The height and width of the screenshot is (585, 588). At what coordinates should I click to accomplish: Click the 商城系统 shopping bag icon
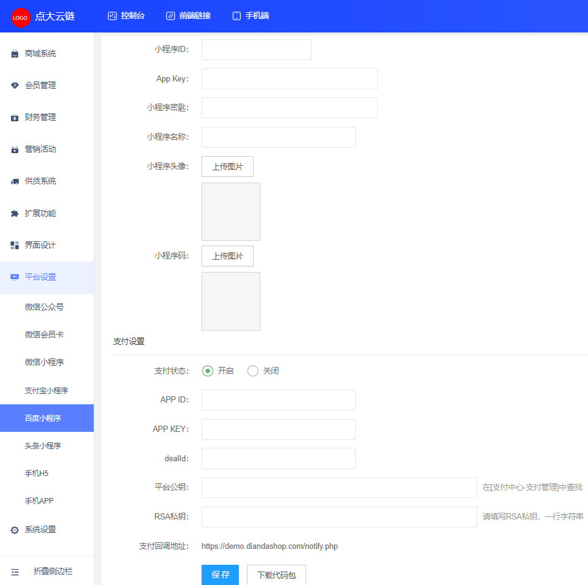[x=15, y=54]
